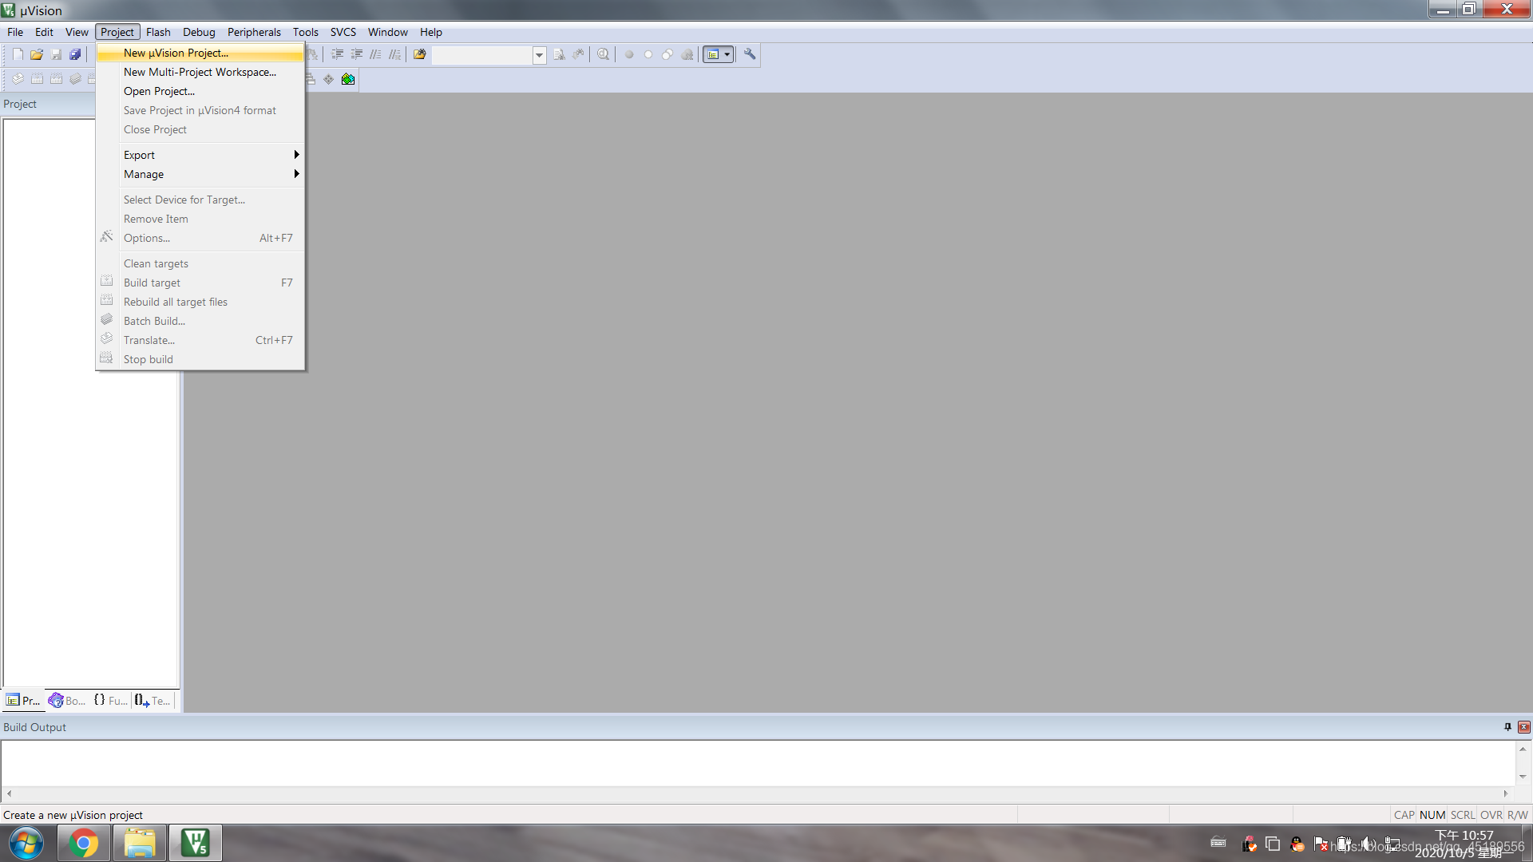Close the Build Output panel
The height and width of the screenshot is (862, 1533).
(x=1524, y=727)
